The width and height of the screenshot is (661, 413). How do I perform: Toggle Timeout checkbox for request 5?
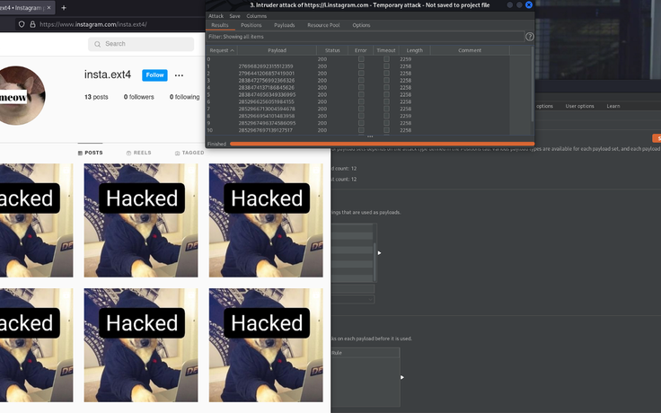[386, 95]
